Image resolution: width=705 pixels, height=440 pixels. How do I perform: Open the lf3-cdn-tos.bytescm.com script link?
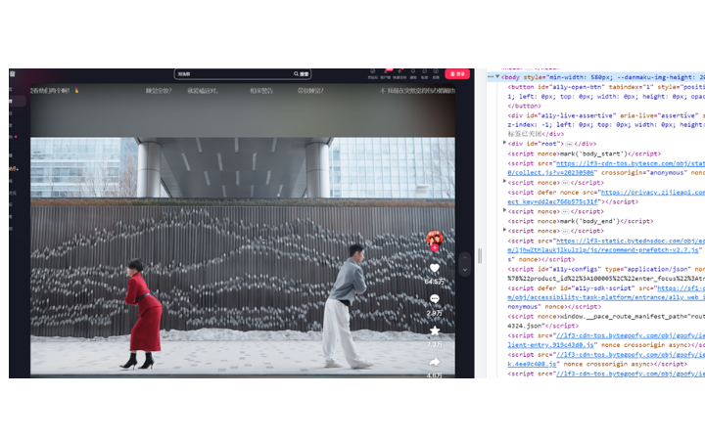631,164
